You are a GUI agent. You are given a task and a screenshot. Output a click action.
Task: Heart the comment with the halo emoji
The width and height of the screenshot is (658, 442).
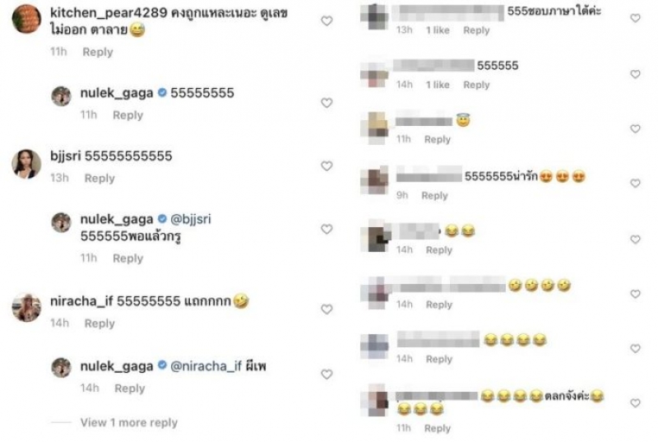pyautogui.click(x=635, y=129)
